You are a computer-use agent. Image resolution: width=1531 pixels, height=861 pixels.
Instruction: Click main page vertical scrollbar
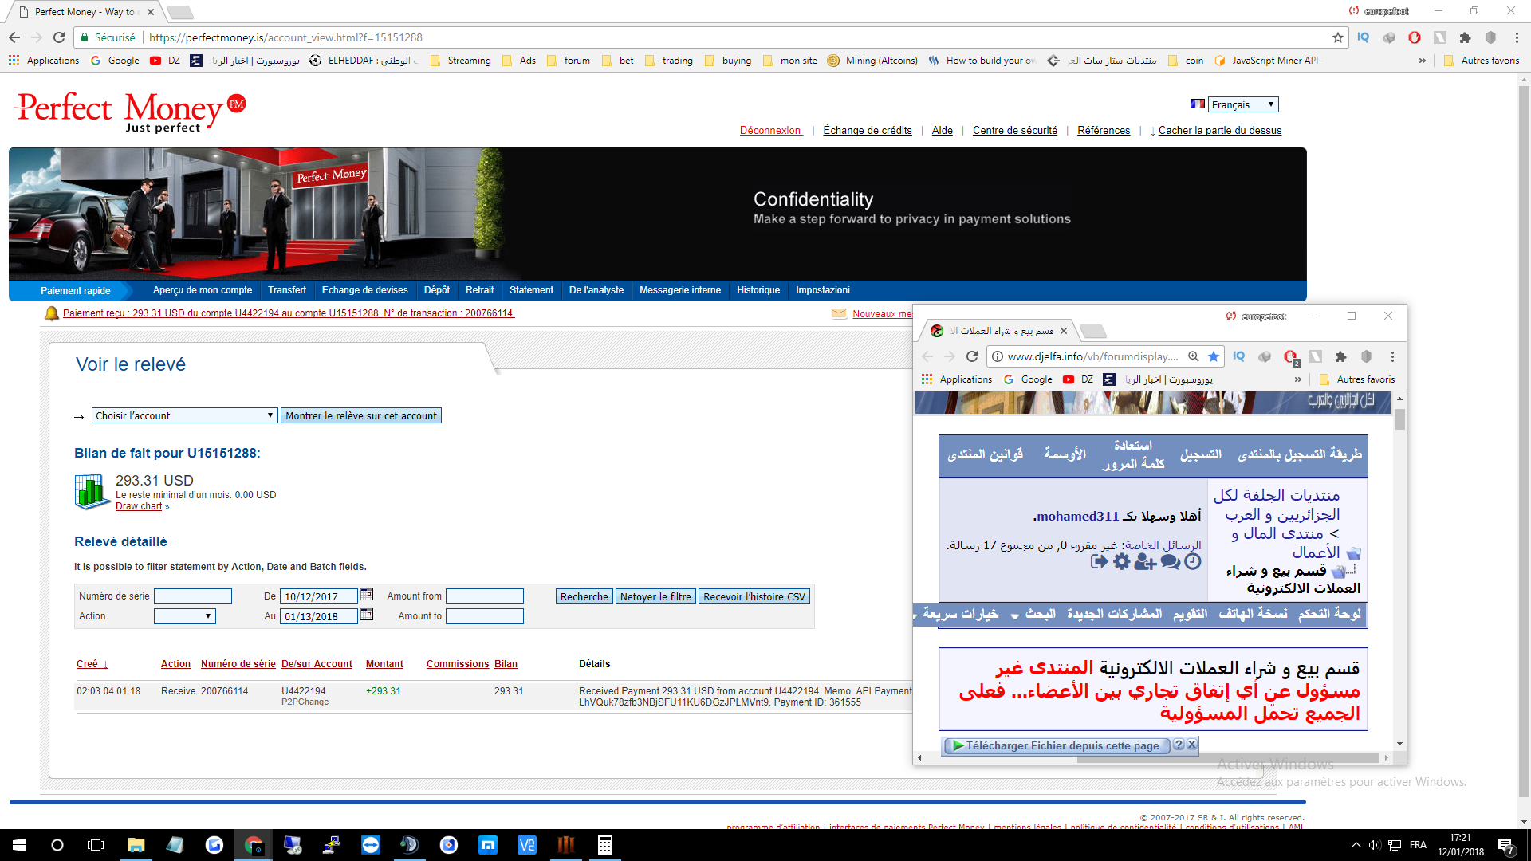point(1524,442)
